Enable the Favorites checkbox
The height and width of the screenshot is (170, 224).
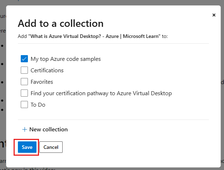pyautogui.click(x=24, y=82)
